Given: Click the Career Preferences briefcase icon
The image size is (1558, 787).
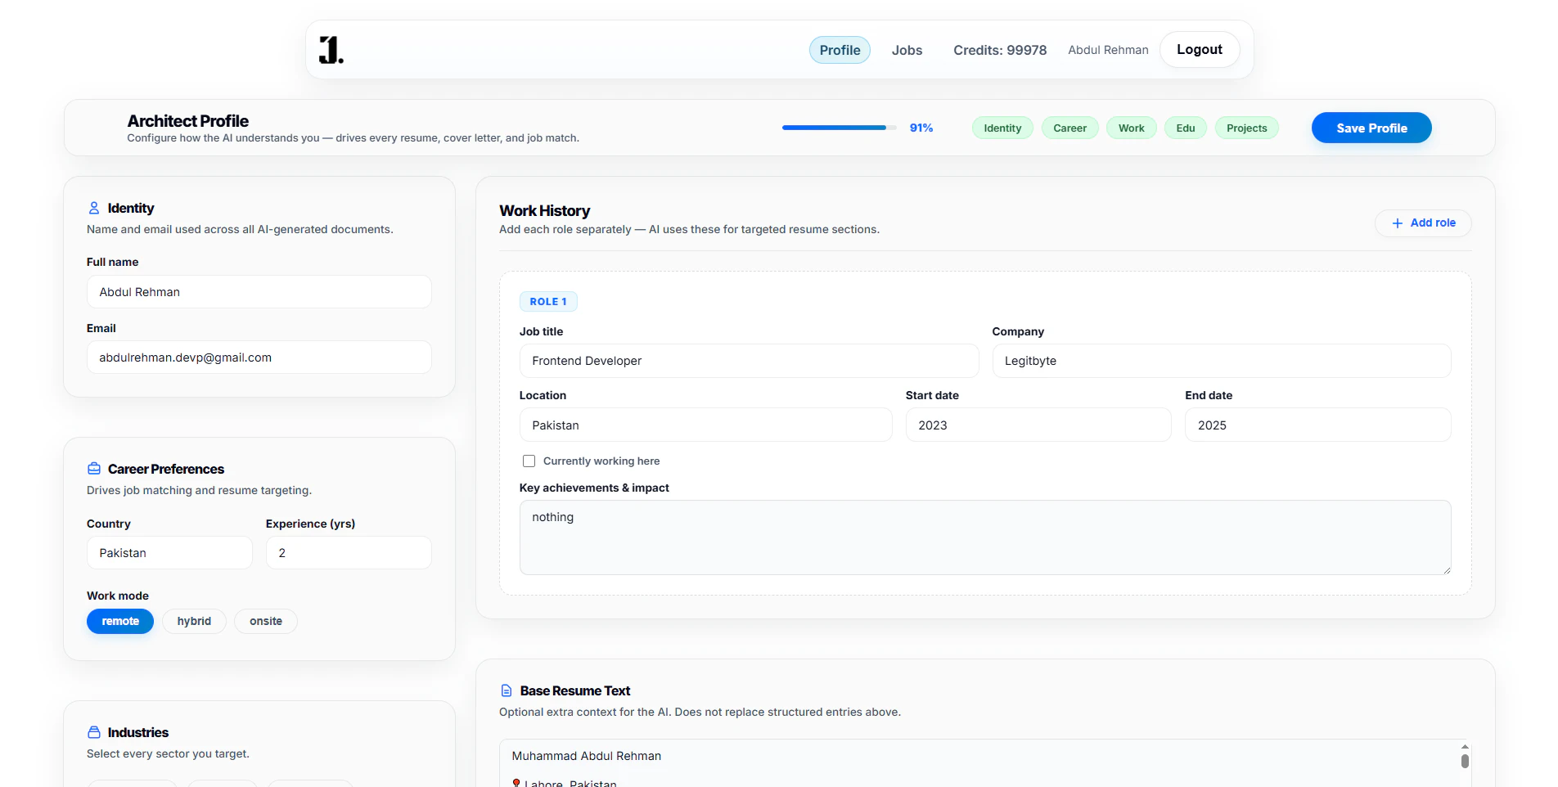Looking at the screenshot, I should click(94, 469).
